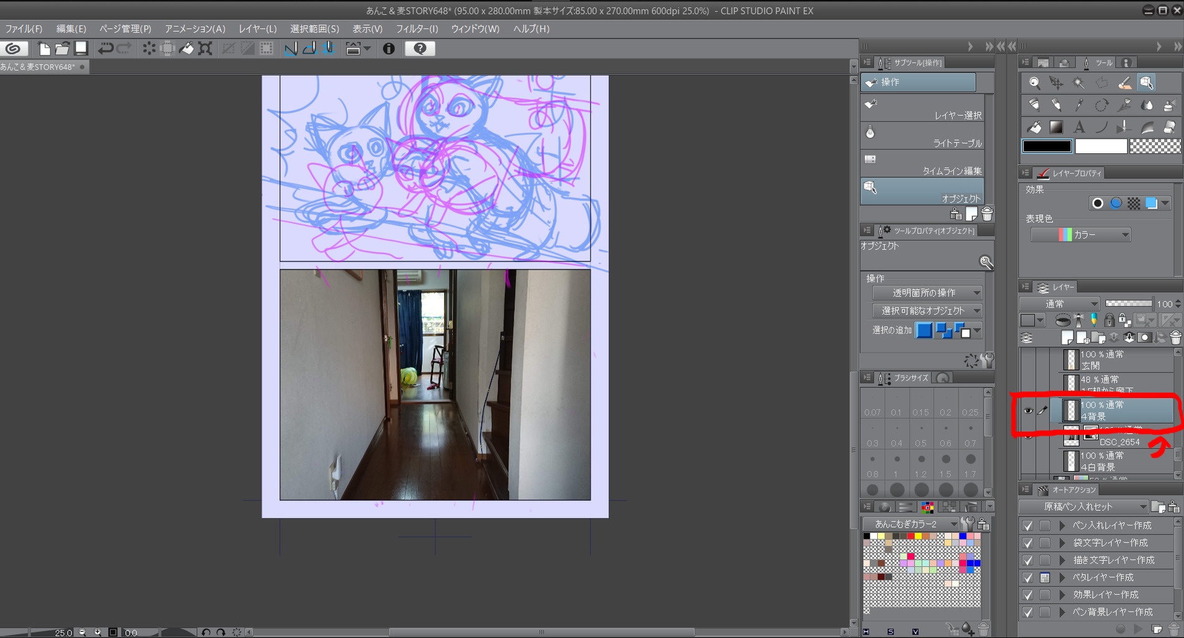Select the Fill bucket tool
Screen dimensions: 1184x638
pos(1034,128)
